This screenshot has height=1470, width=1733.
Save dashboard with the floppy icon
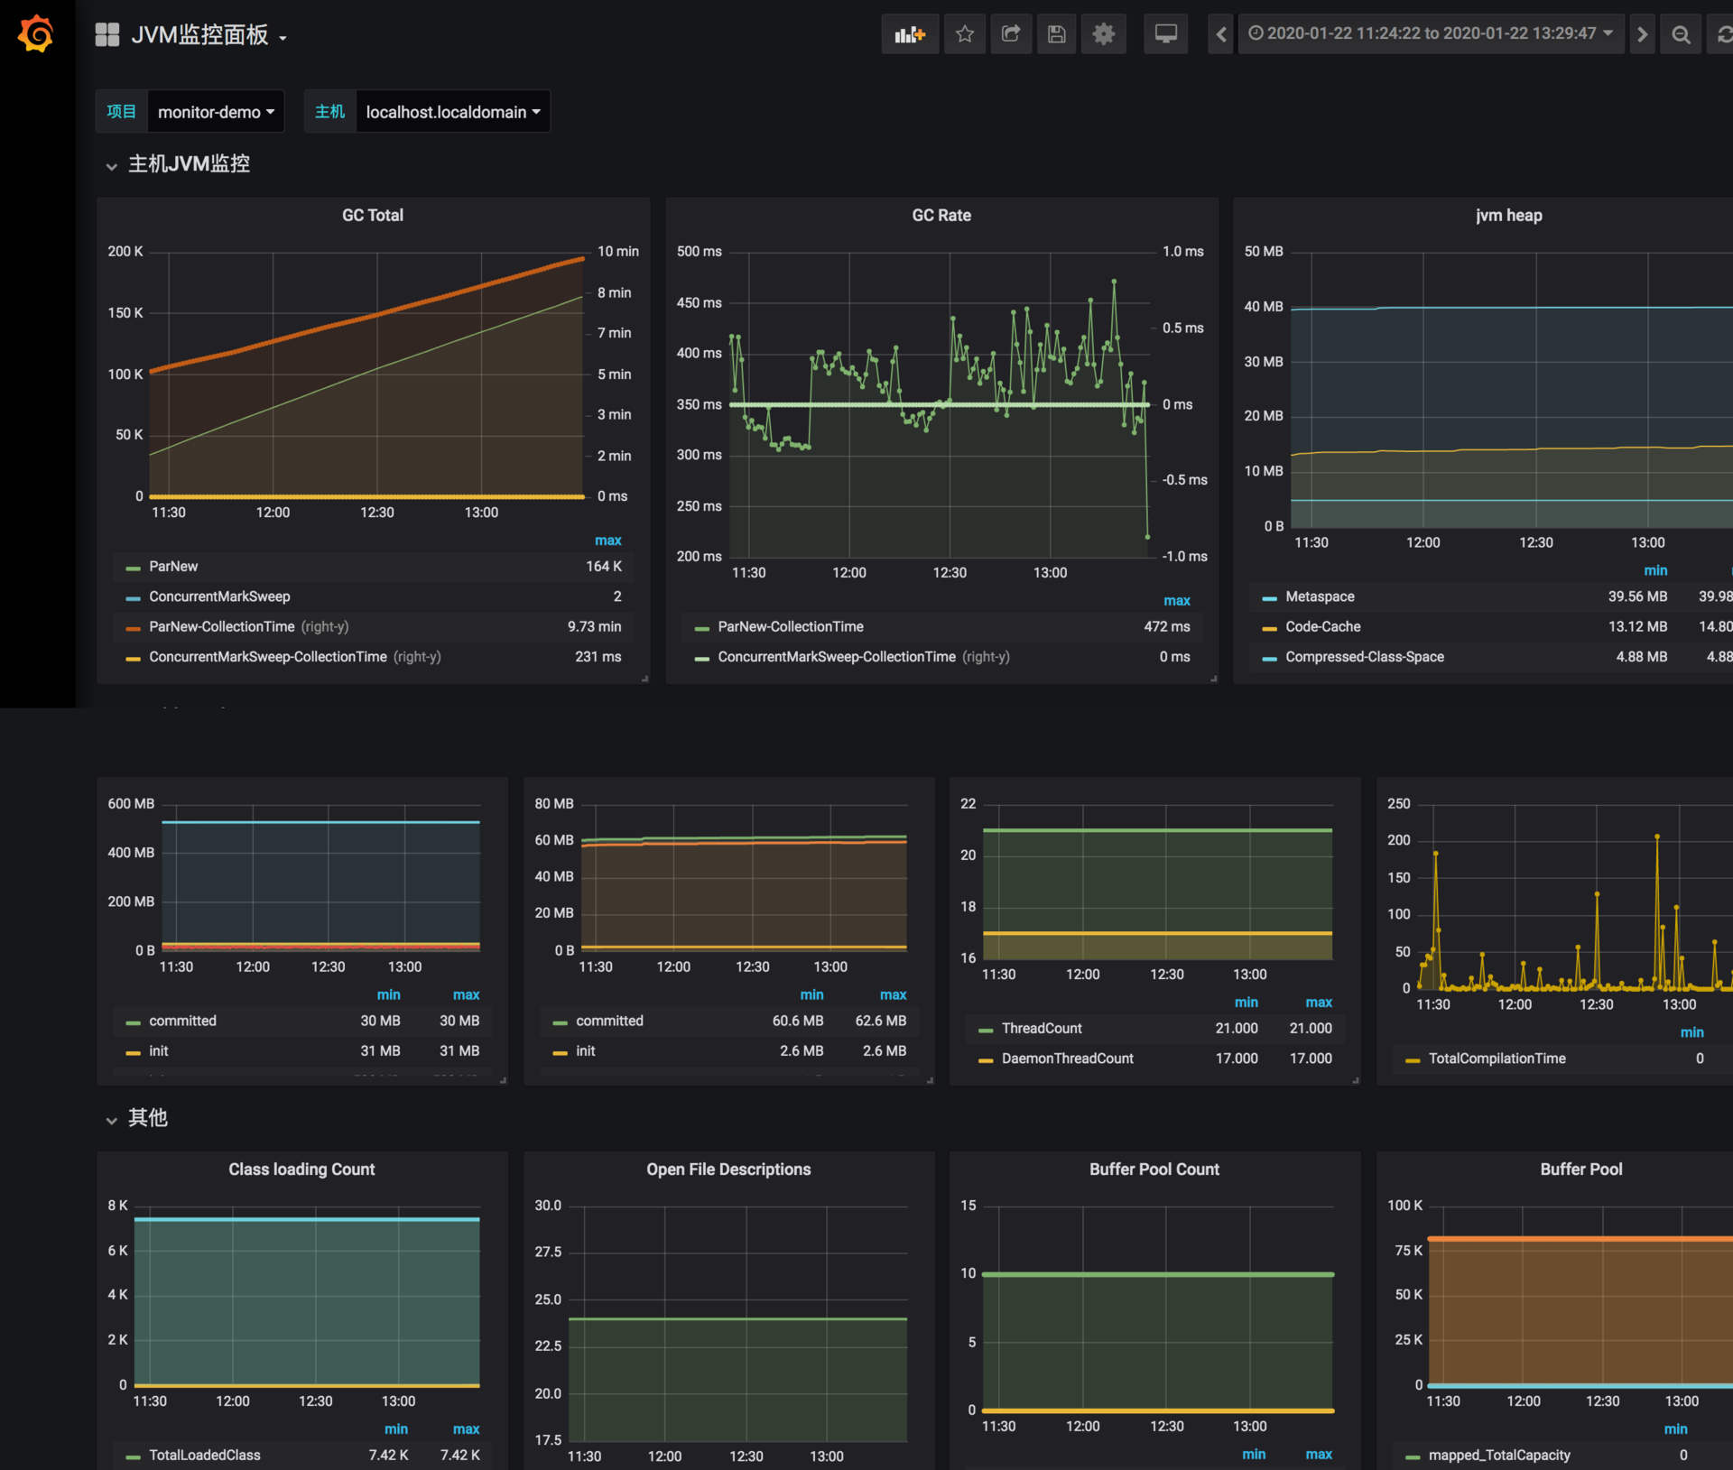coord(1056,34)
